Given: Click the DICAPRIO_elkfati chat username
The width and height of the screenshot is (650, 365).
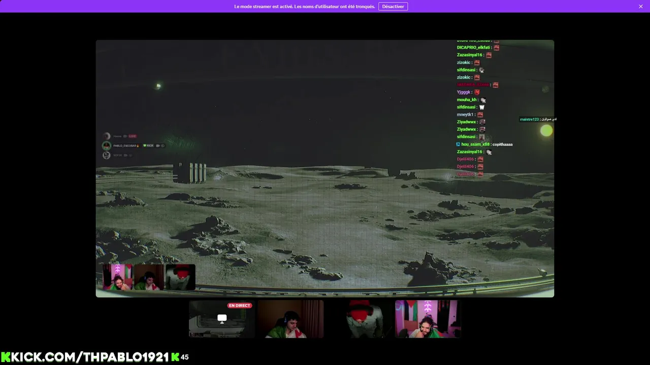Looking at the screenshot, I should [473, 48].
